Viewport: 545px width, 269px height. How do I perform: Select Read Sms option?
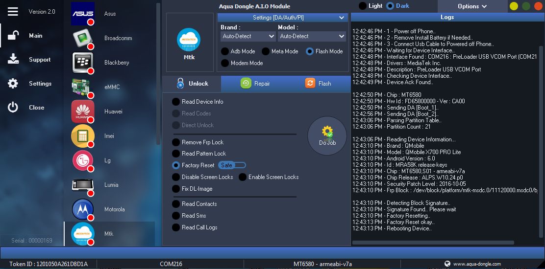[x=176, y=216]
